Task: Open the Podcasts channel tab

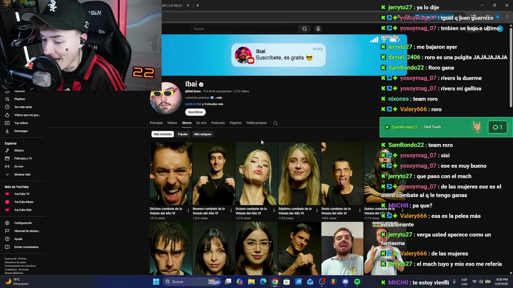Action: [x=218, y=123]
